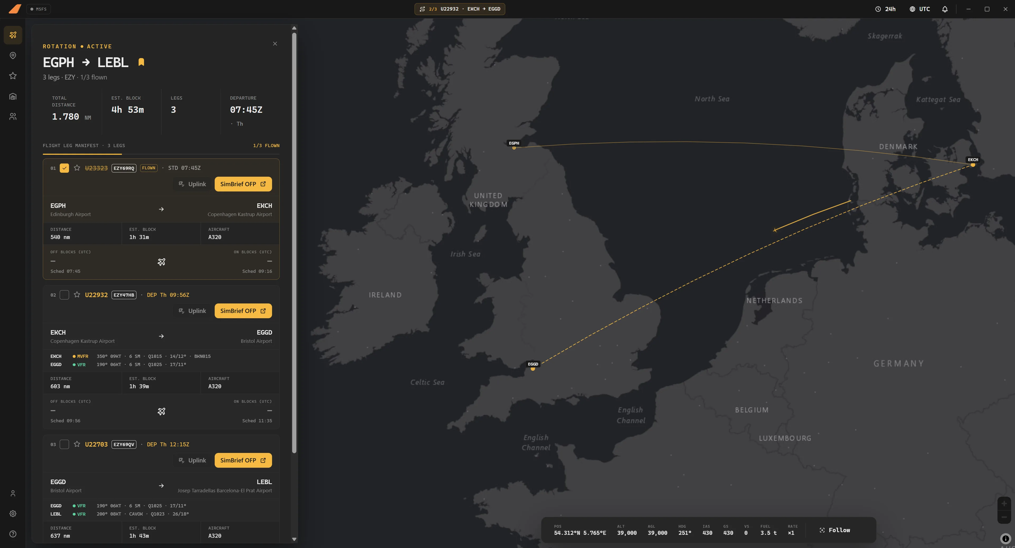Toggle the rotation bookmark icon
This screenshot has width=1015, height=548.
click(141, 62)
